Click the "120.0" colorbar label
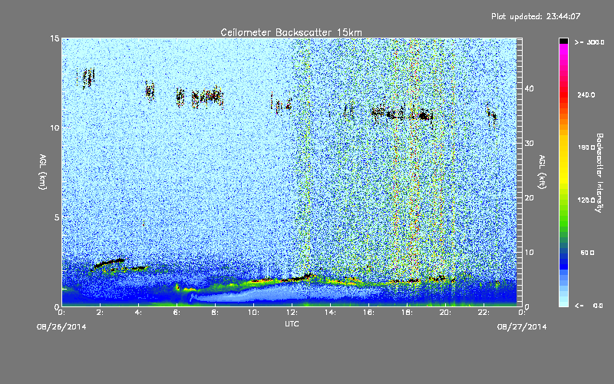 [x=586, y=200]
